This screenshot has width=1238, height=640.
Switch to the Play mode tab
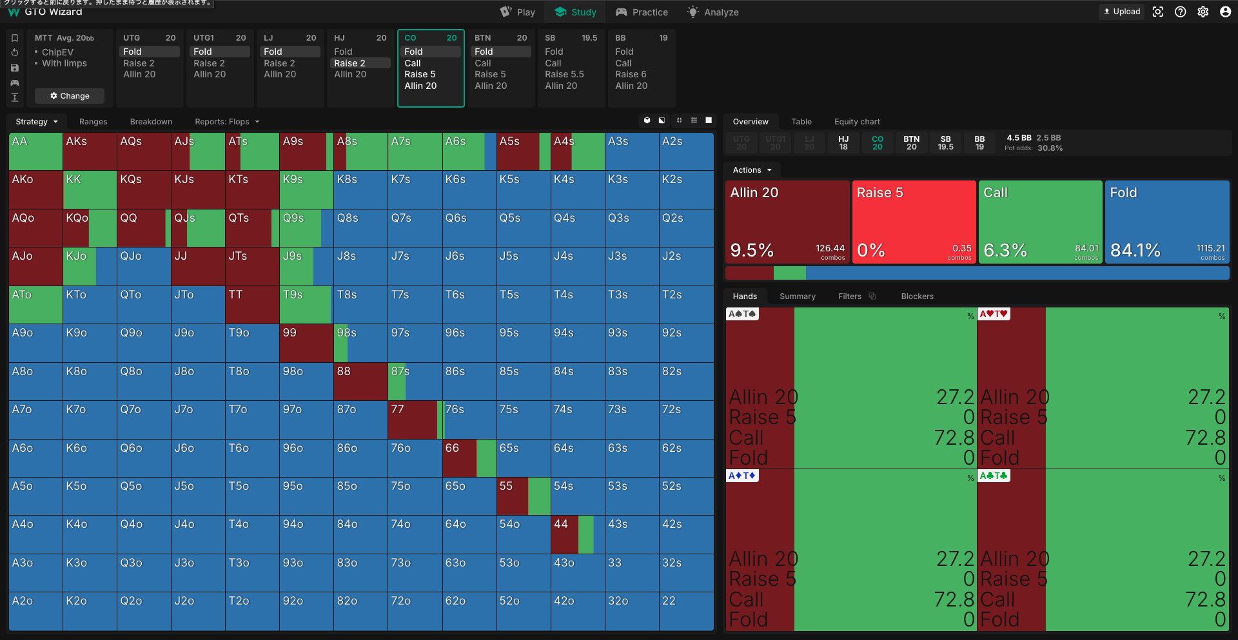(x=518, y=12)
